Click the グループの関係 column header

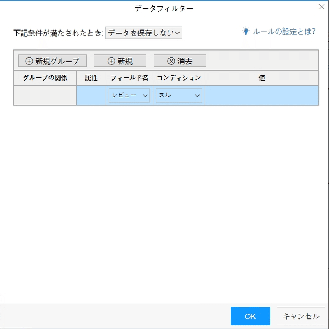coord(45,78)
